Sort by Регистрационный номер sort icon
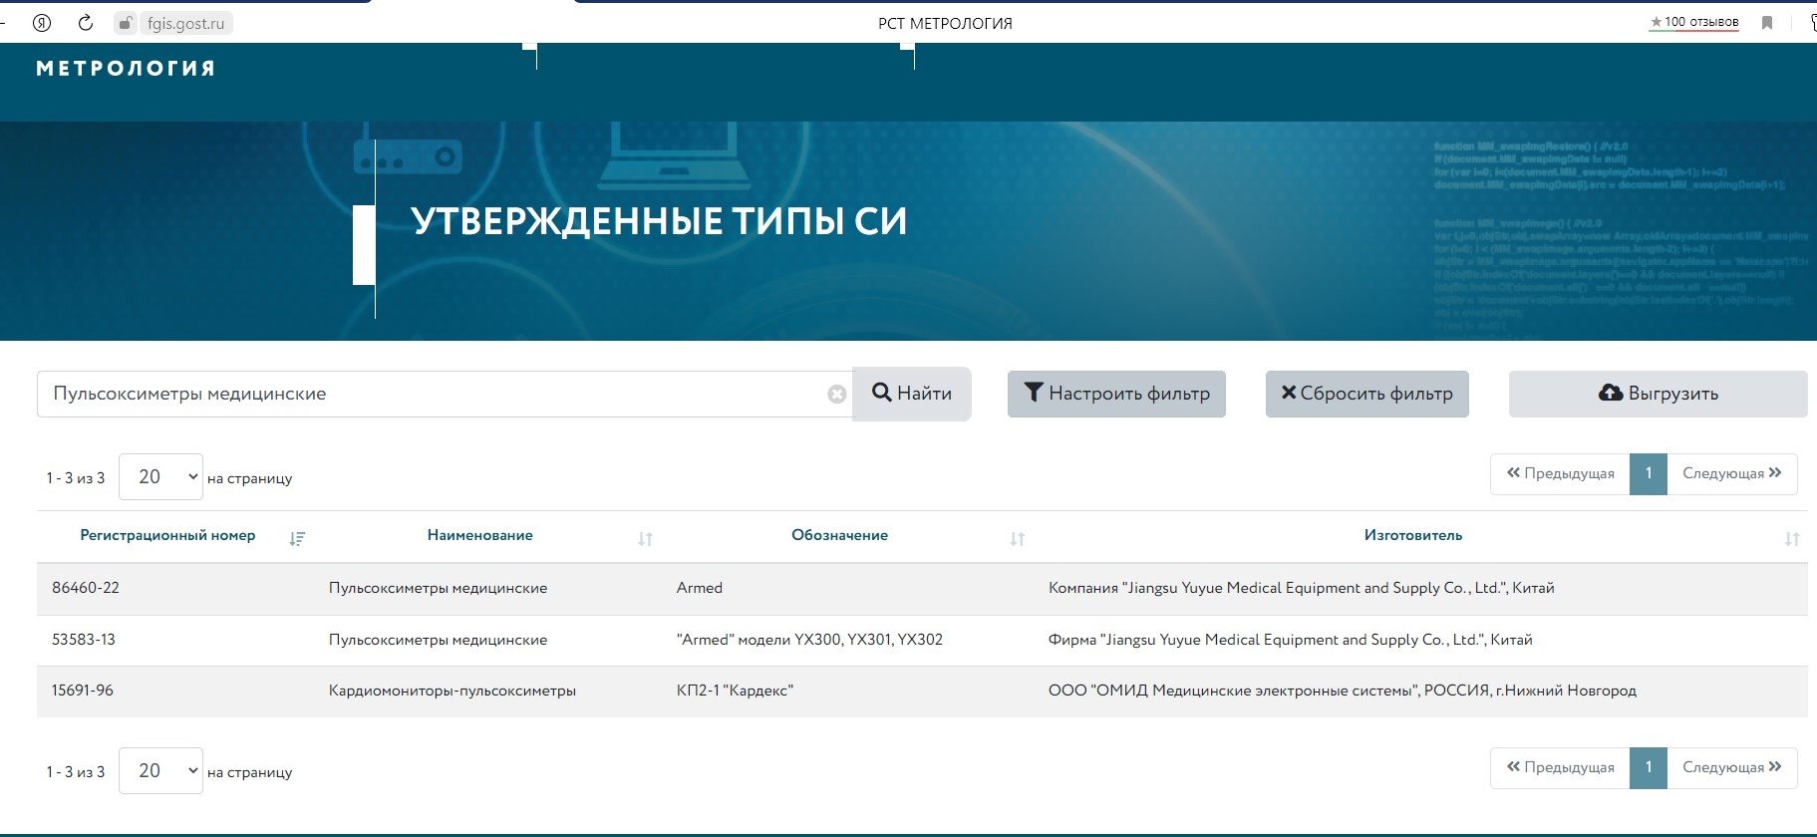 coord(297,539)
